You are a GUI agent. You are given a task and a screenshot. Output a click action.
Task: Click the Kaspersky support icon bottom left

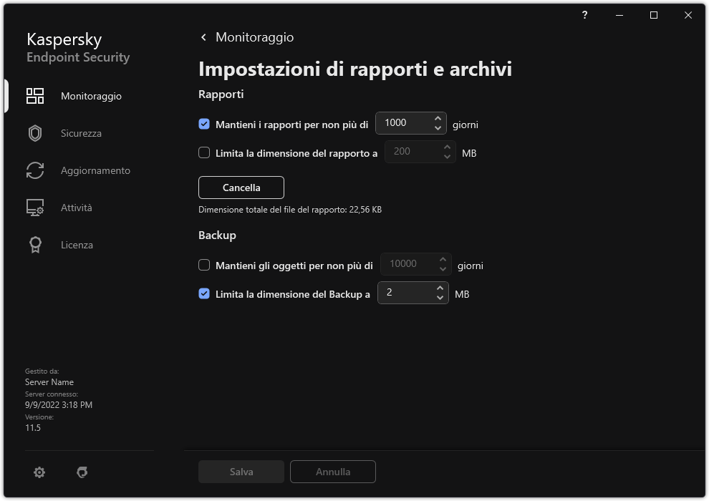coord(82,472)
